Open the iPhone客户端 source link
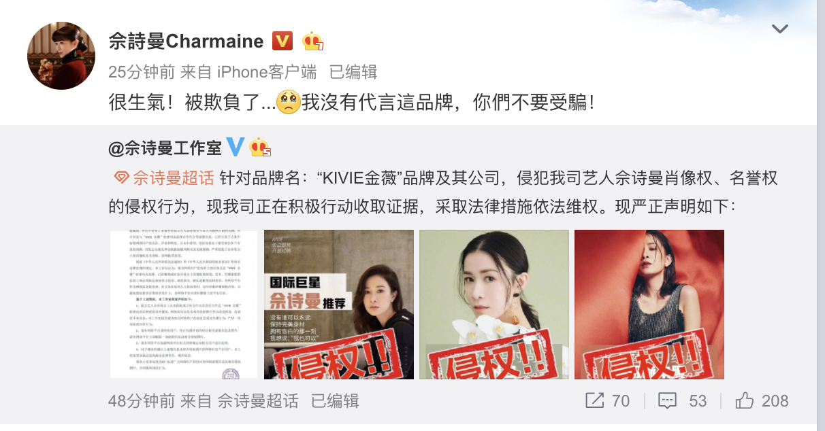 pyautogui.click(x=267, y=71)
